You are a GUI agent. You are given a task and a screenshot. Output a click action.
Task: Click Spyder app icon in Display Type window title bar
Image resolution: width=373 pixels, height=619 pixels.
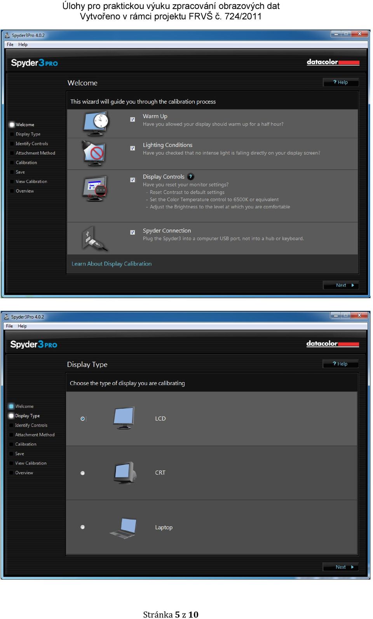tap(7, 317)
